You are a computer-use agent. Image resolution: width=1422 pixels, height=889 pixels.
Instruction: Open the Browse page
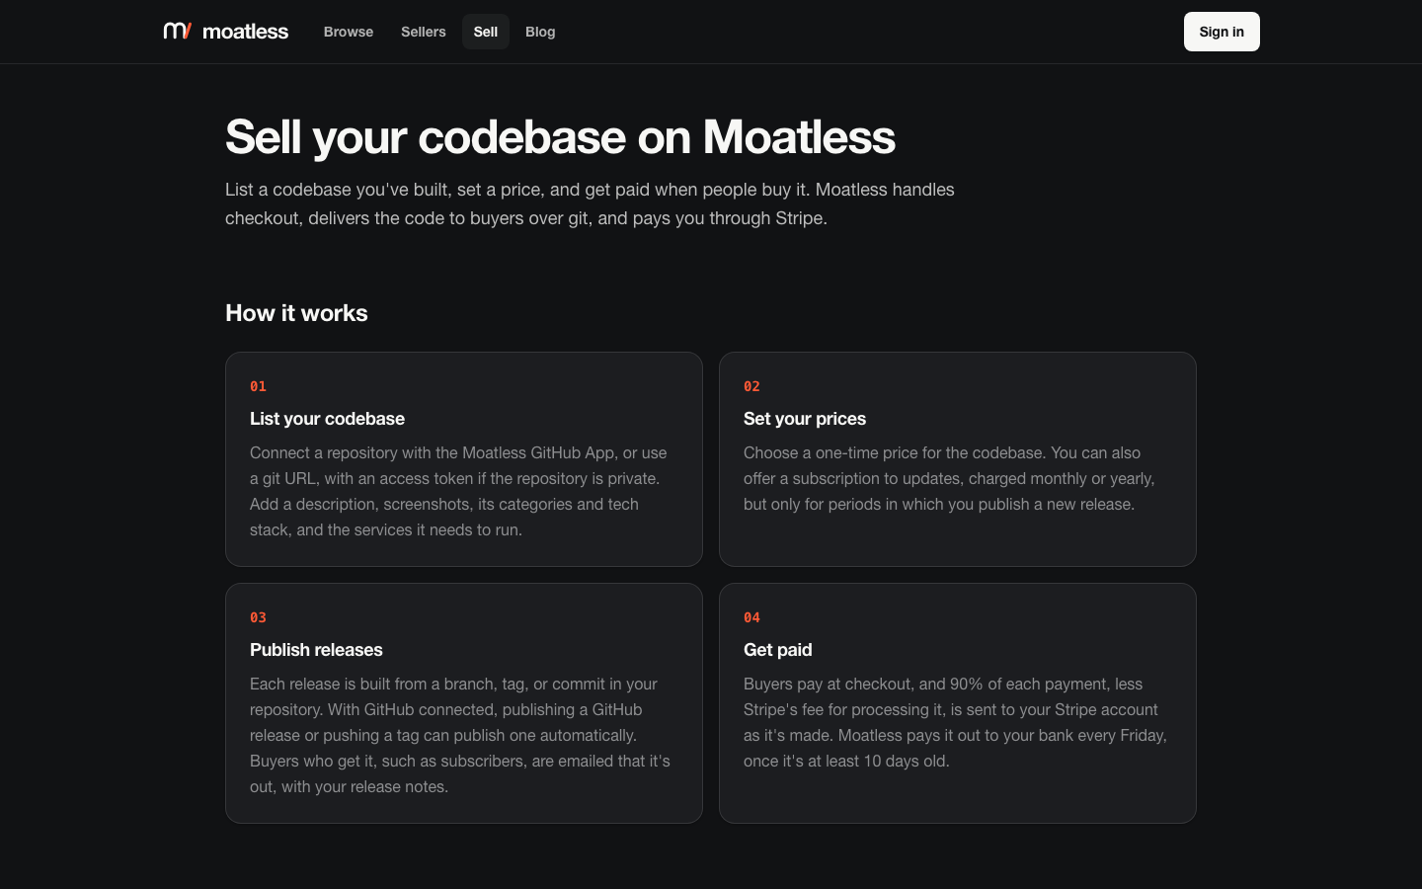pos(349,32)
